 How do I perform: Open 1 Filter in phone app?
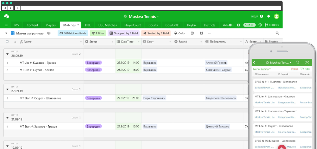[x=305, y=69]
